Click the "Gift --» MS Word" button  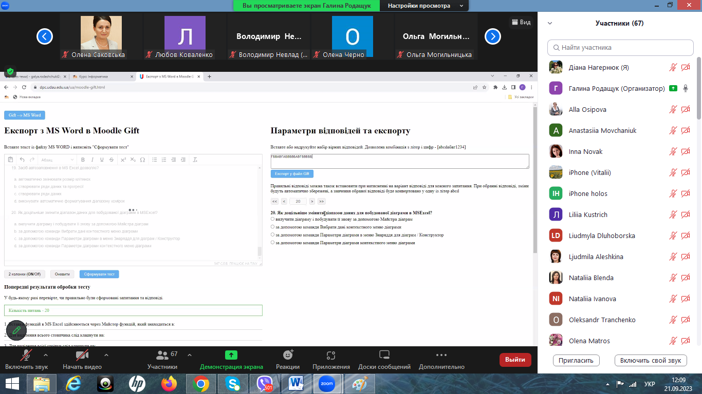(x=24, y=115)
